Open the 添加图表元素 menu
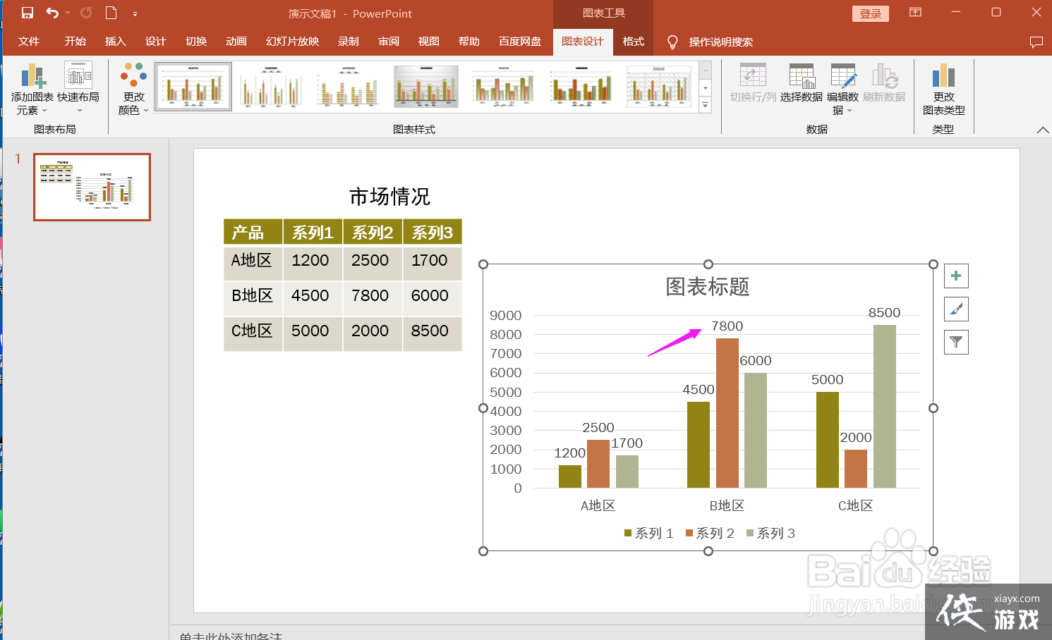This screenshot has height=640, width=1052. 32,89
